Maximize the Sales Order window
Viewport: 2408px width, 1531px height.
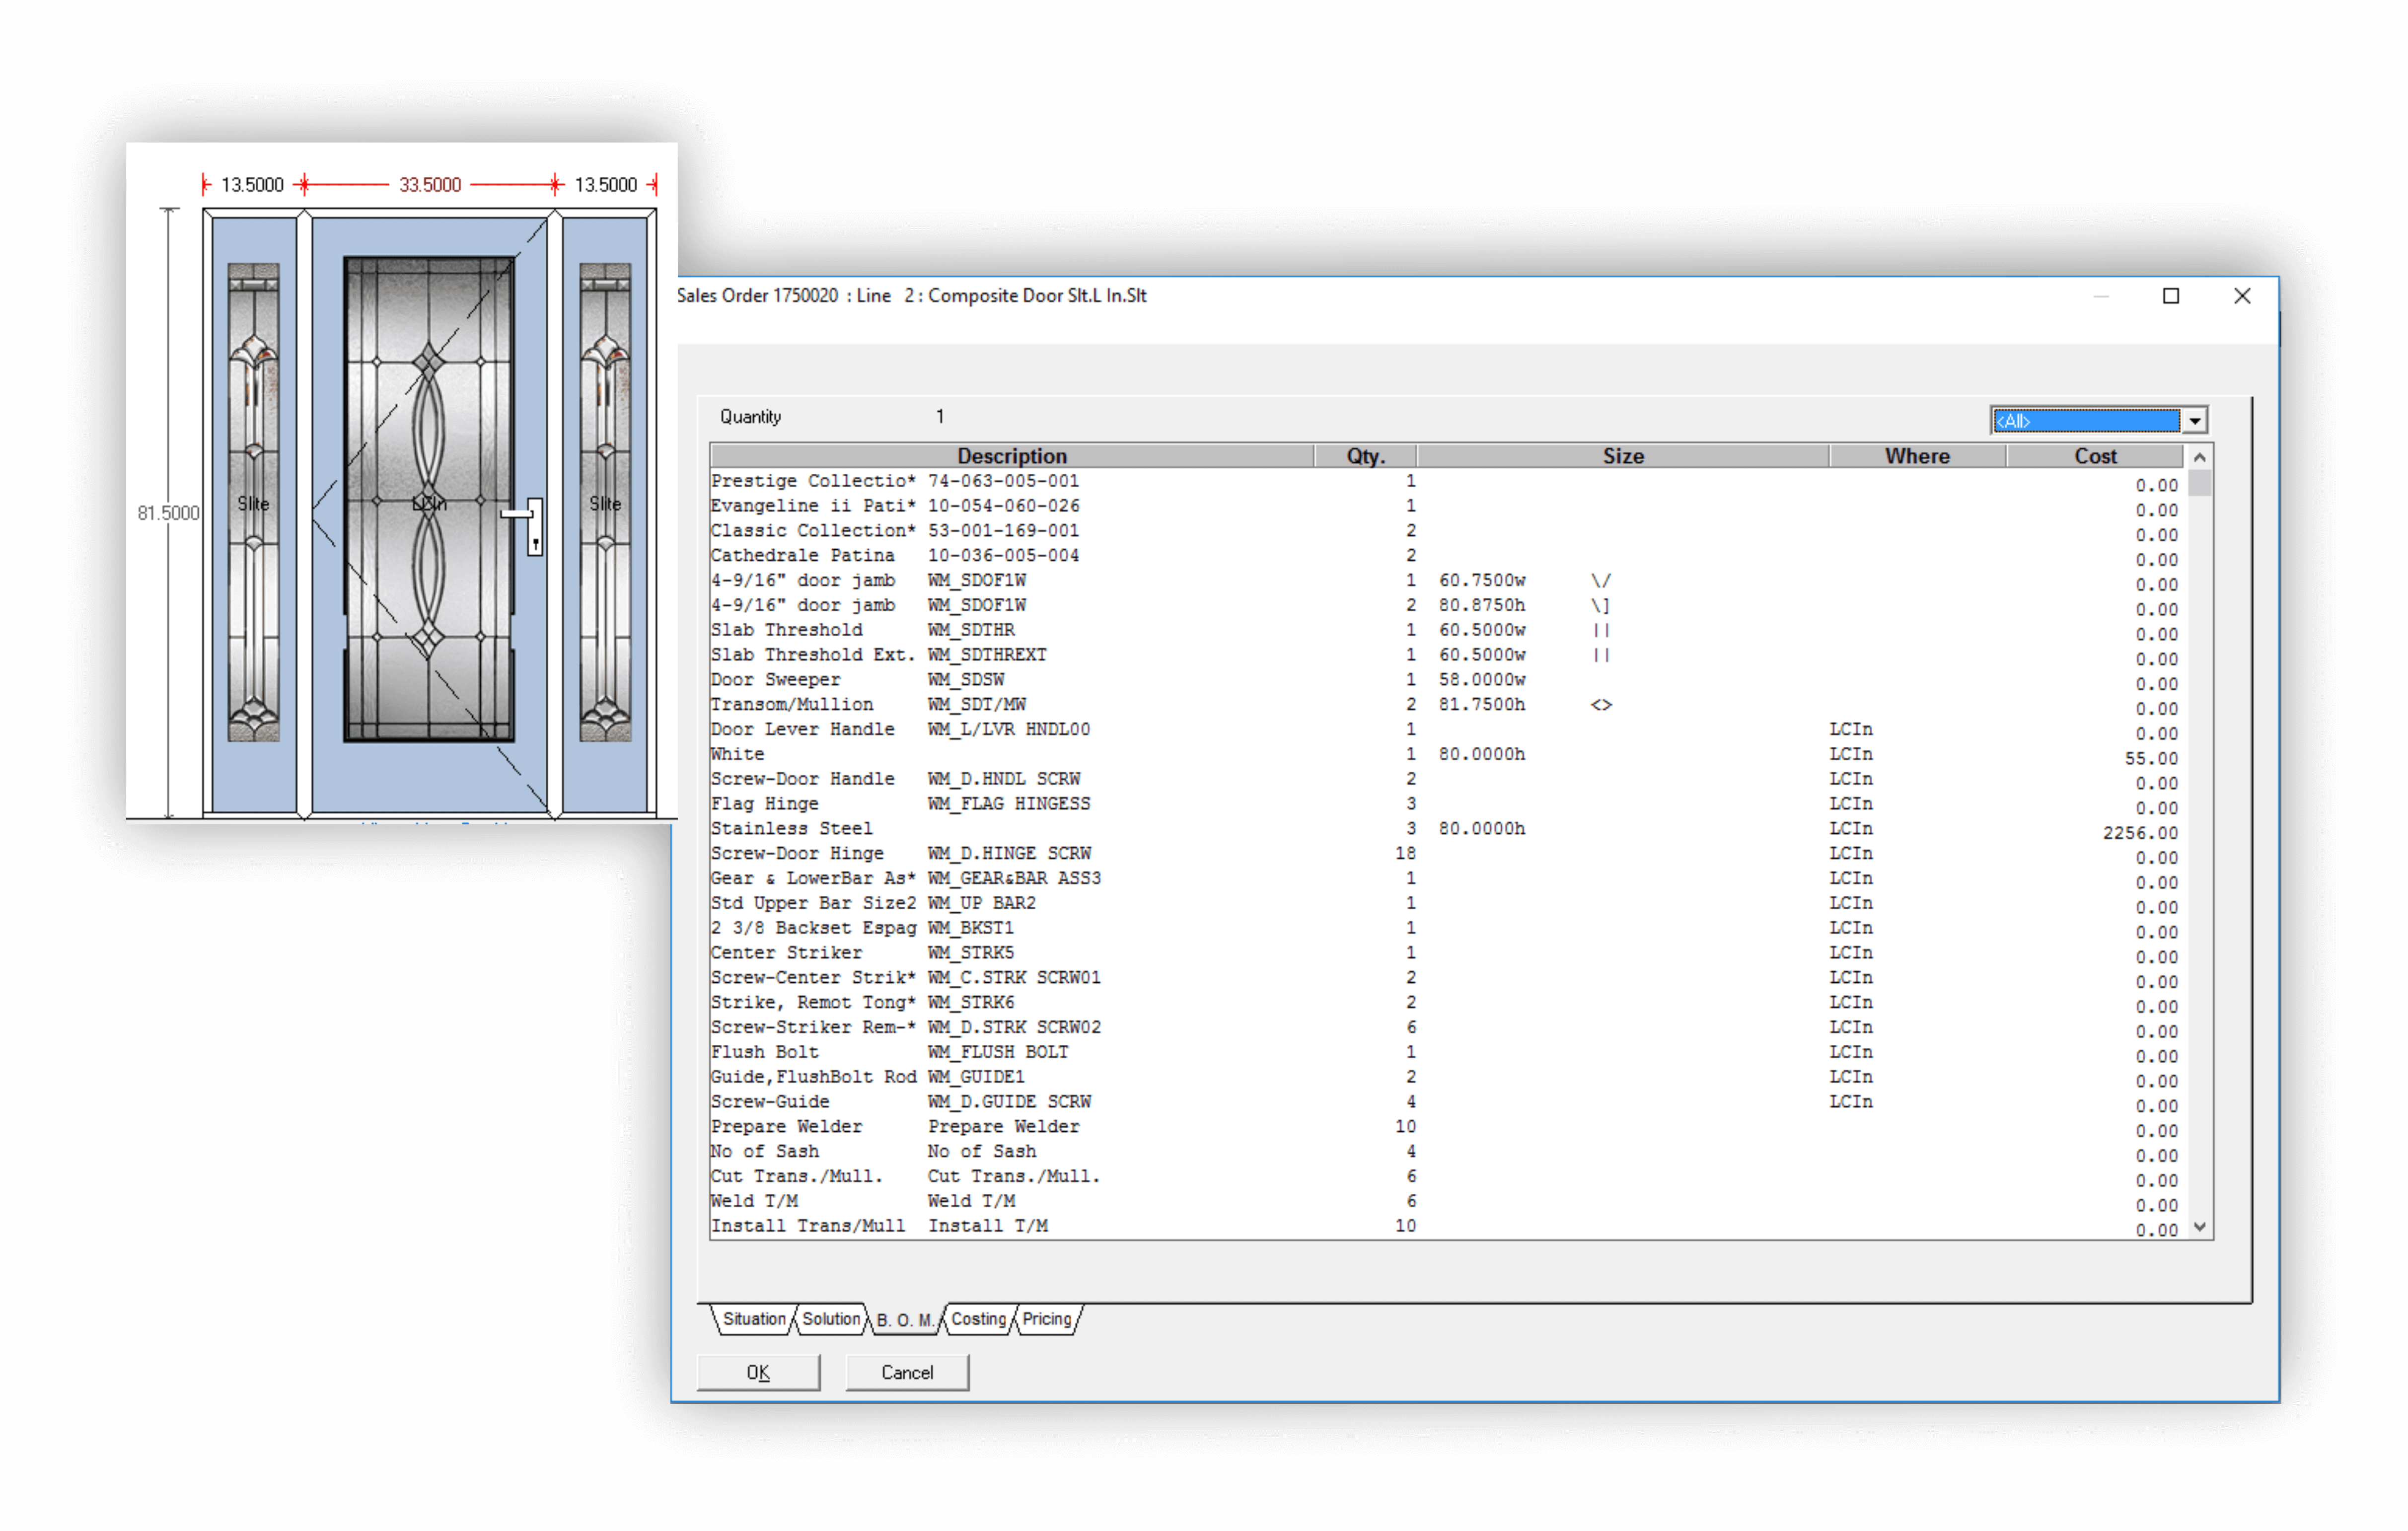click(2171, 296)
